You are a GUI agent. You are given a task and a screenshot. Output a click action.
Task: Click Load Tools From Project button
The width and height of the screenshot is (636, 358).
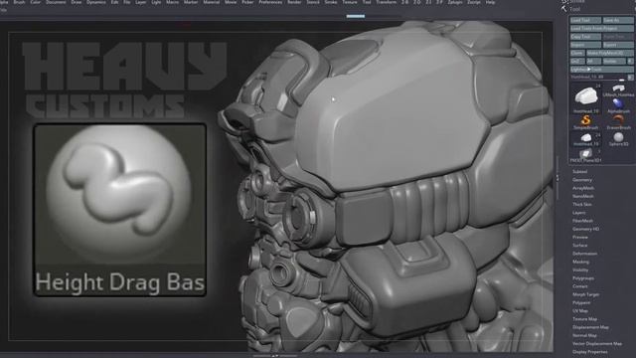(x=601, y=29)
